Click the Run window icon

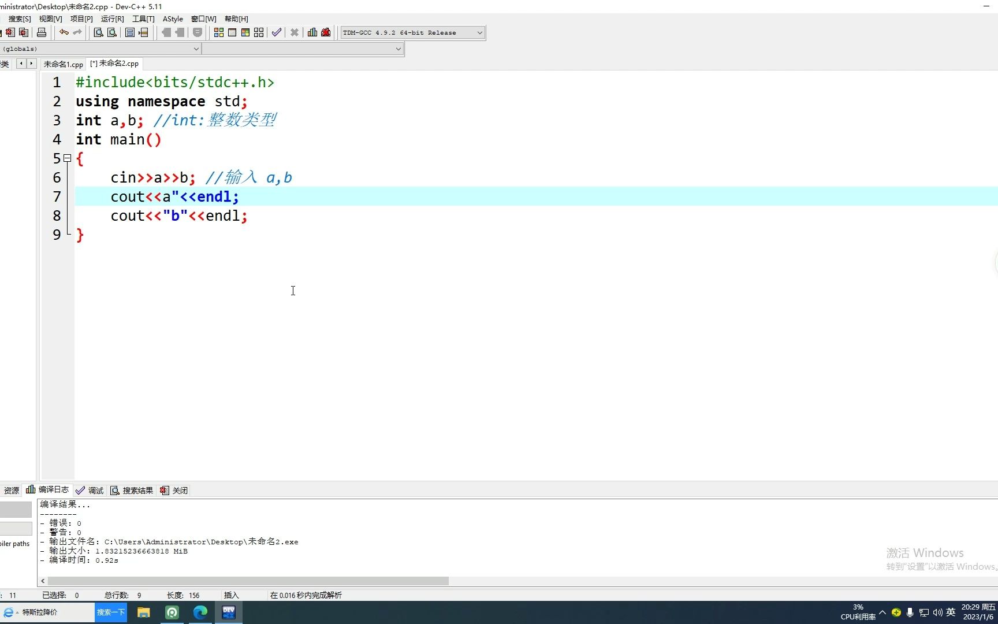tap(232, 32)
